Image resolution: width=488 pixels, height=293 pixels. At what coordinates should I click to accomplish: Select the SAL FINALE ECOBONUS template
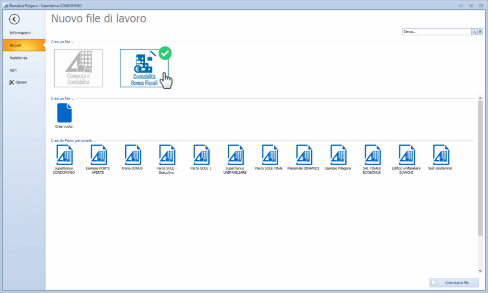click(x=372, y=159)
